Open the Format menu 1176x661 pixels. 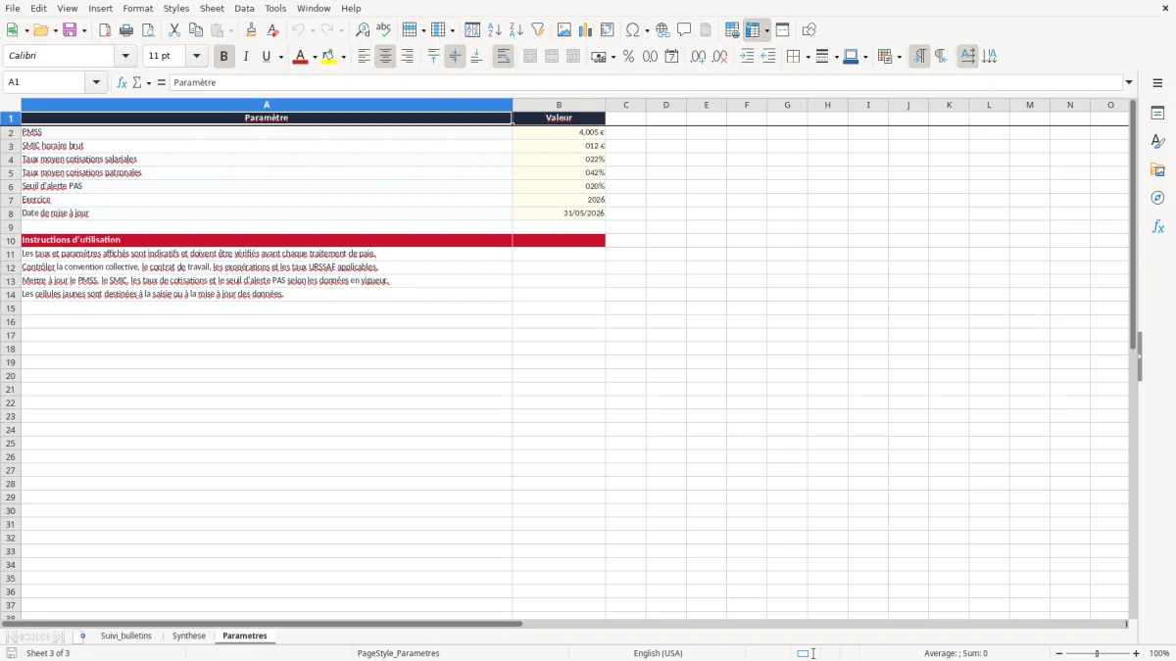pyautogui.click(x=137, y=8)
